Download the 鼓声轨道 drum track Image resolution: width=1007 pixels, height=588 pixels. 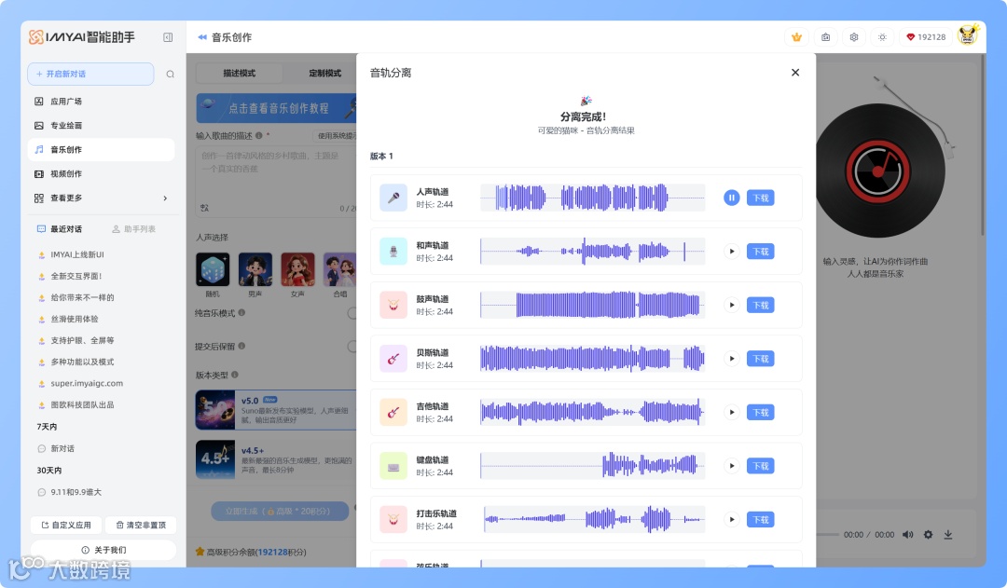click(761, 305)
